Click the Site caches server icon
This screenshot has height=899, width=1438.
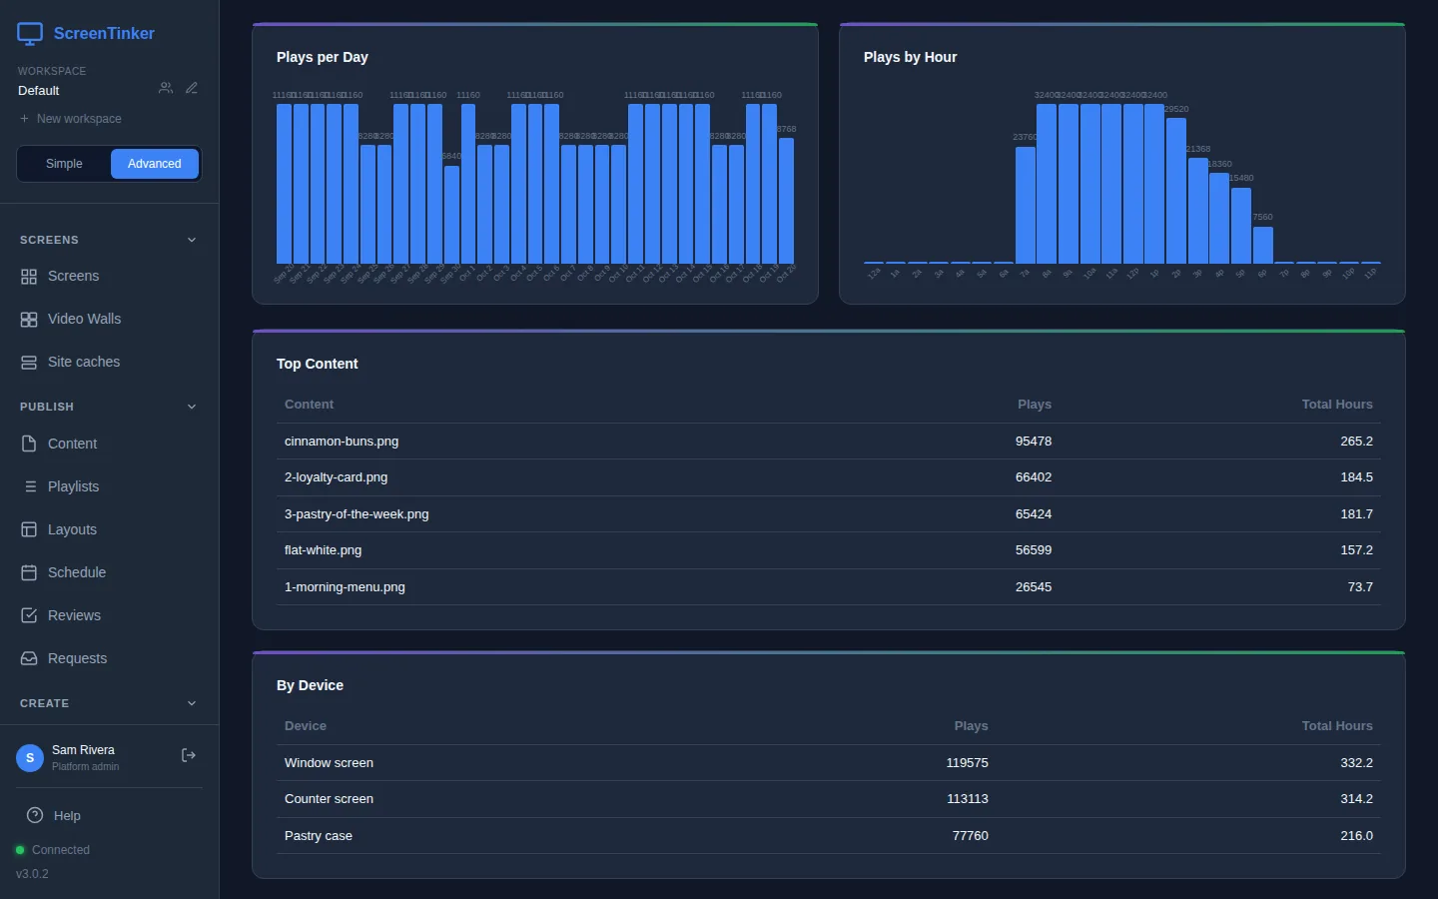click(x=29, y=363)
